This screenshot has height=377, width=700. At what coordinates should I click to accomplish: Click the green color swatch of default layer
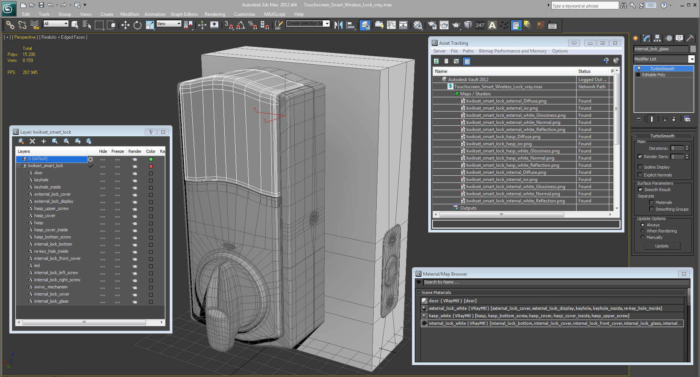pos(151,159)
